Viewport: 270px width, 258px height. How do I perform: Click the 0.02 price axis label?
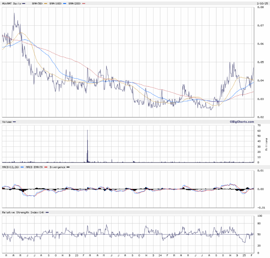(259, 117)
